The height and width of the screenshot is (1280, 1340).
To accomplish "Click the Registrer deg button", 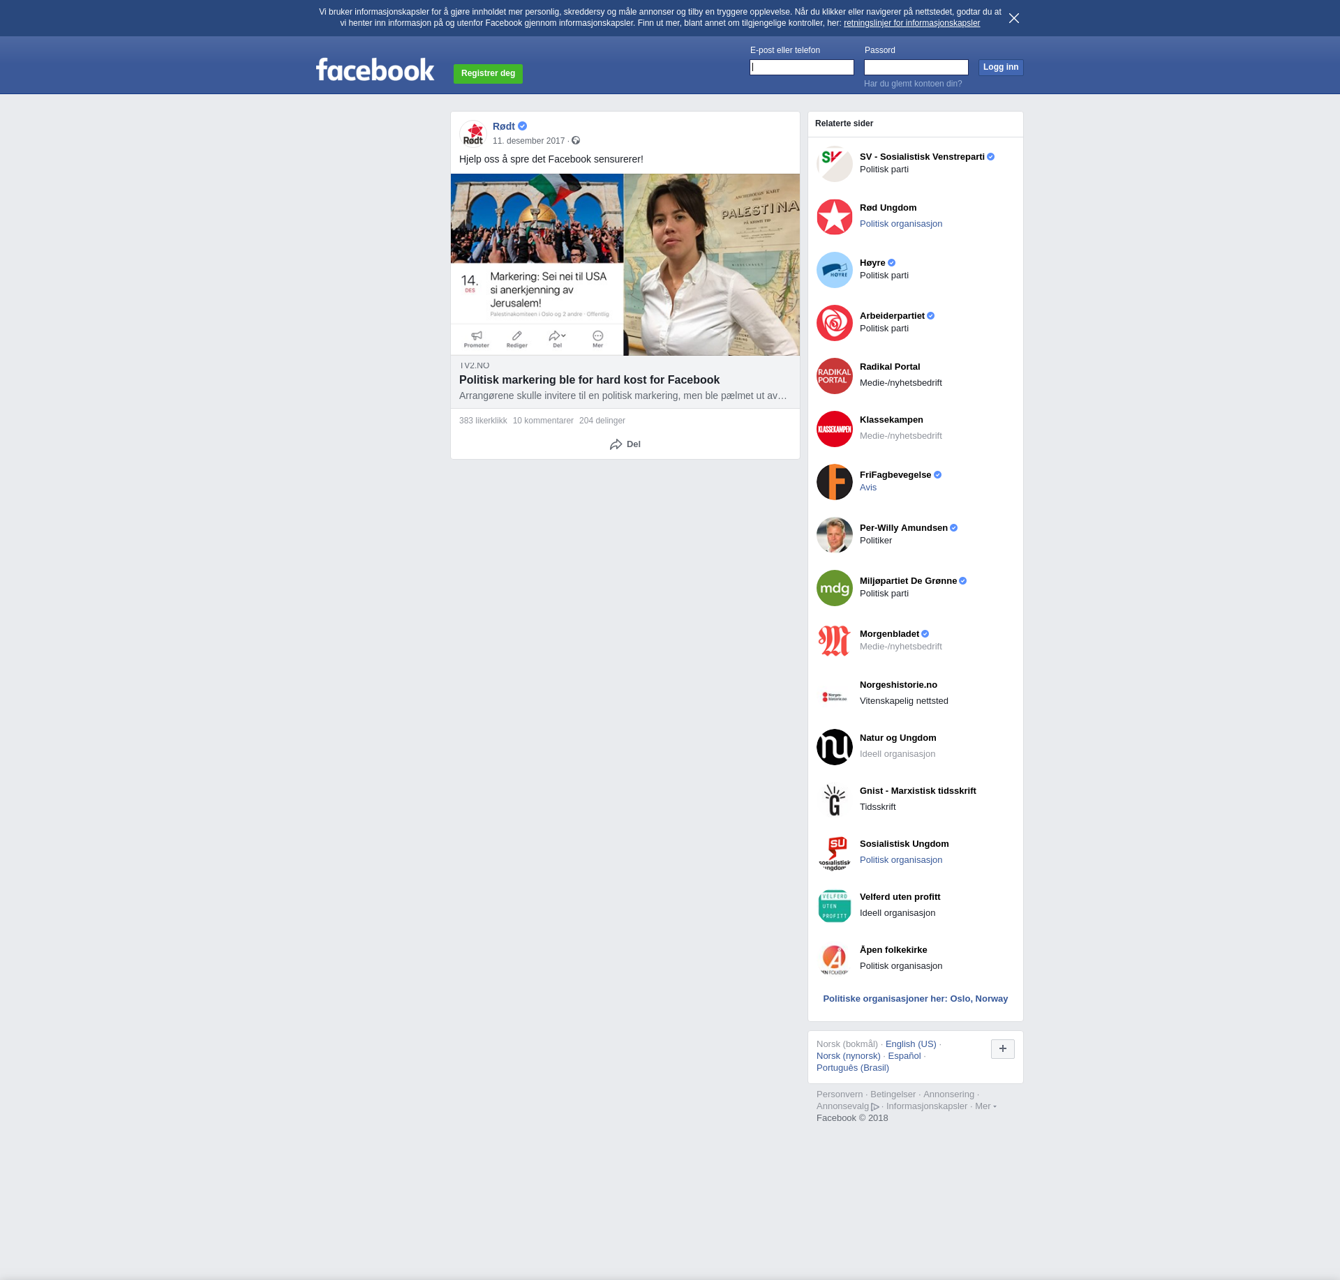I will click(x=488, y=73).
